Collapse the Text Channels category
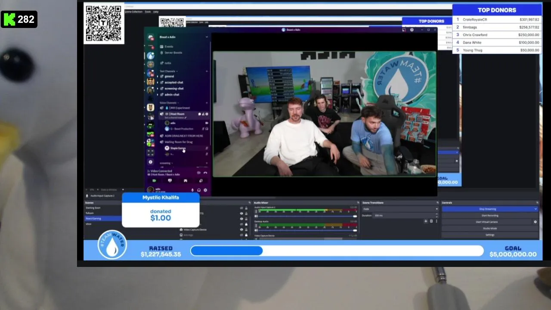551x310 pixels. coord(168,71)
